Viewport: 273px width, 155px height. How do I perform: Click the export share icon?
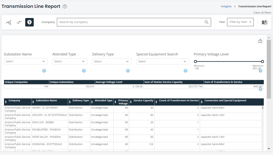click(x=260, y=41)
